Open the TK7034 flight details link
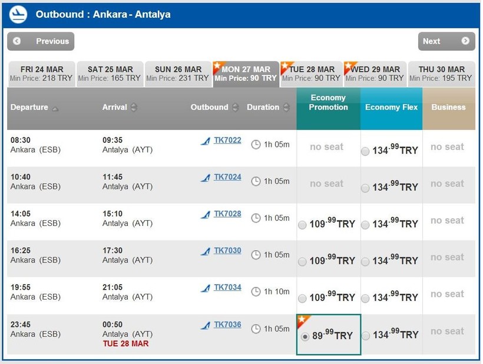483x364 pixels. click(x=227, y=287)
